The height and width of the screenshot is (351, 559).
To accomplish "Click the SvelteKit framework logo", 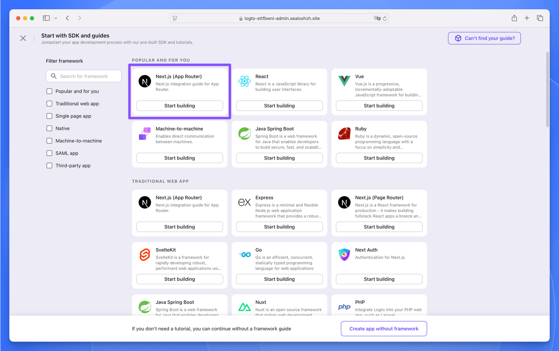I will point(144,255).
